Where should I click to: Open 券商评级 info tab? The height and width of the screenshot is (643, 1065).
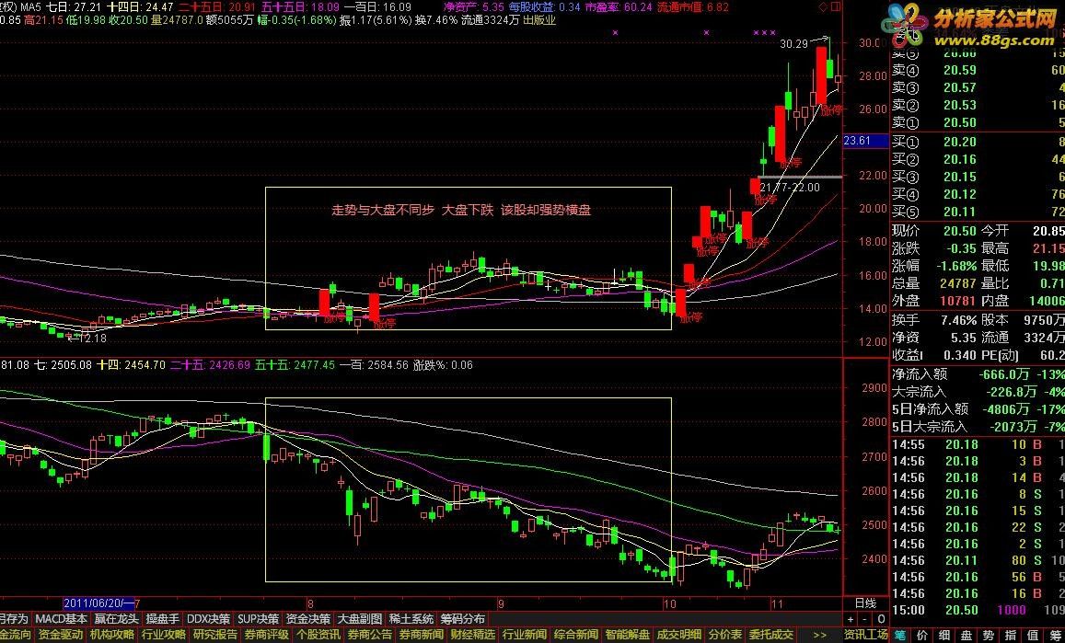point(267,635)
